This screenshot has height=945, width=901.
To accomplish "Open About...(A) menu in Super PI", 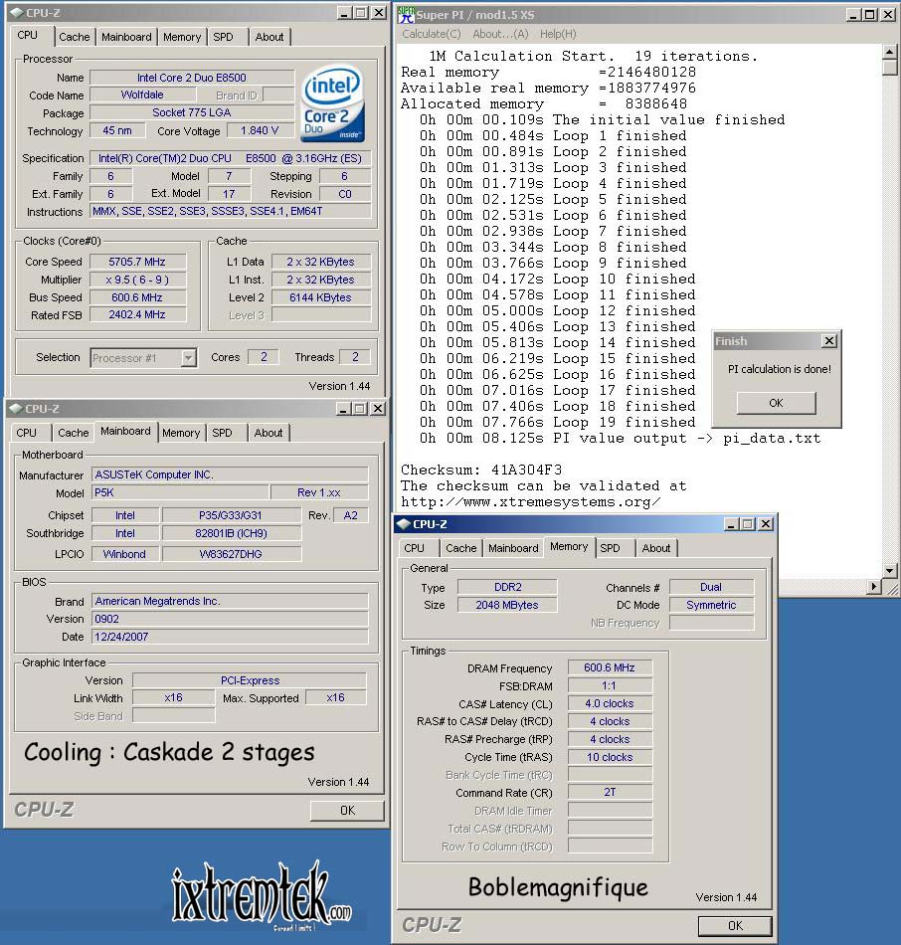I will [500, 34].
